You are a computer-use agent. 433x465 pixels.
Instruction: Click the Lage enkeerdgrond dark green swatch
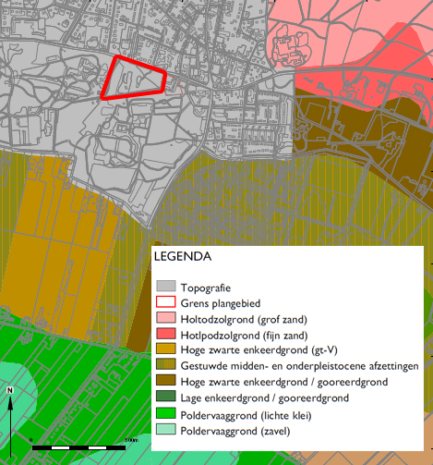[166, 397]
